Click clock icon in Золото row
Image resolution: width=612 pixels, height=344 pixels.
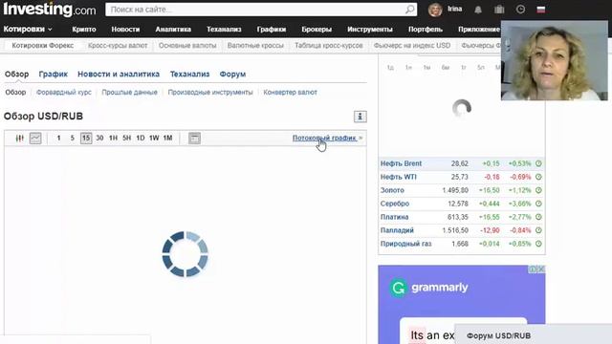click(x=538, y=190)
